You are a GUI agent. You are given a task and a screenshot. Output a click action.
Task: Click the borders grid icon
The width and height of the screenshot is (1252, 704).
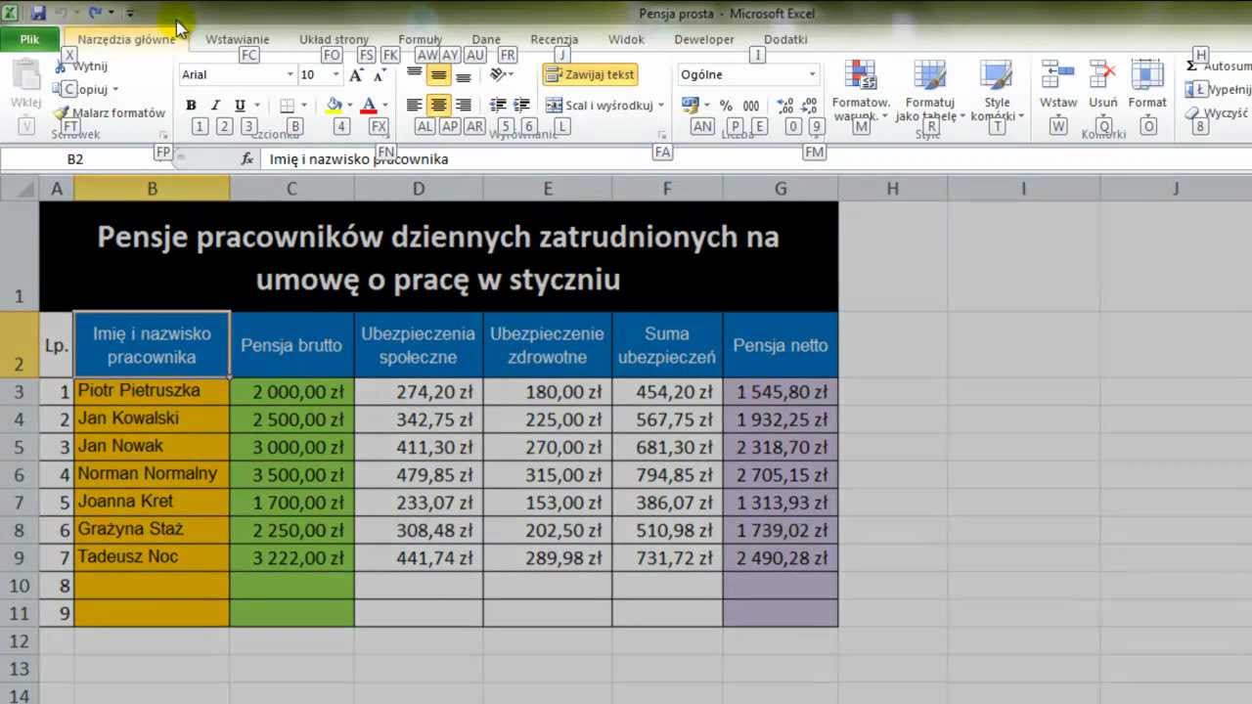click(287, 105)
